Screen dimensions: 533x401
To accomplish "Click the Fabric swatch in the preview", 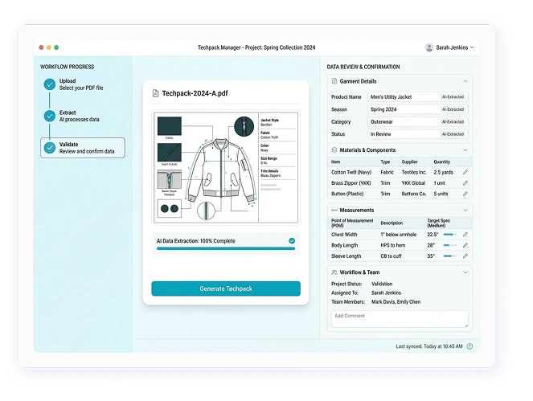I will coord(170,126).
